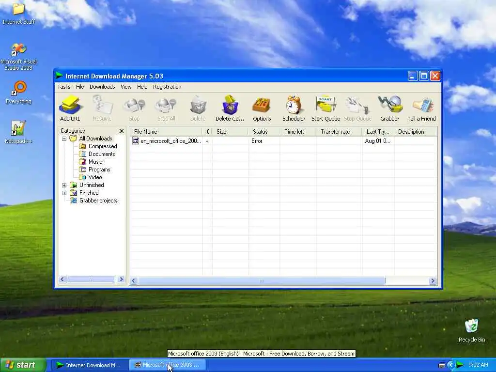Click the keyboard tray icon
The height and width of the screenshot is (372, 496).
(x=442, y=365)
